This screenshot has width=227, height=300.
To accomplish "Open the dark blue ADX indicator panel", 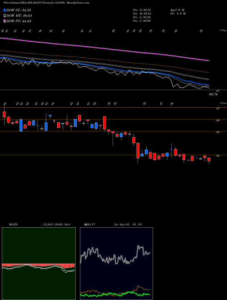I will (x=116, y=264).
